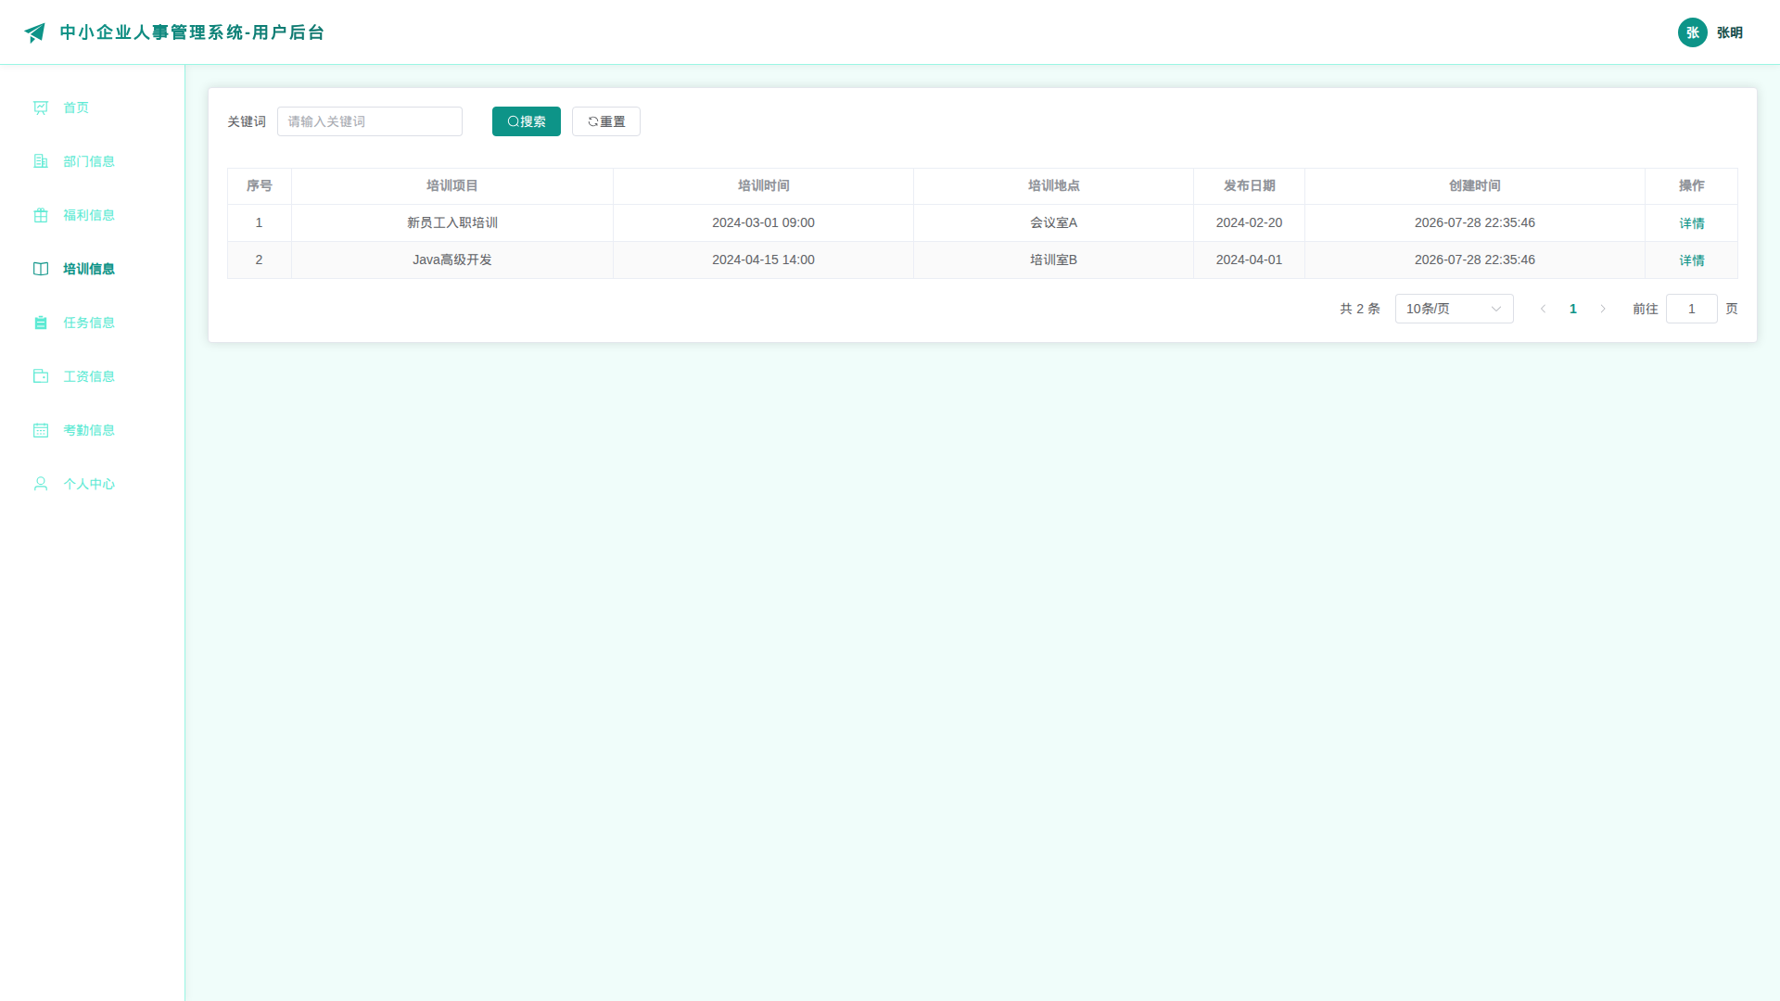Click the 培训信息 book icon
Image resolution: width=1780 pixels, height=1001 pixels.
pos(41,269)
